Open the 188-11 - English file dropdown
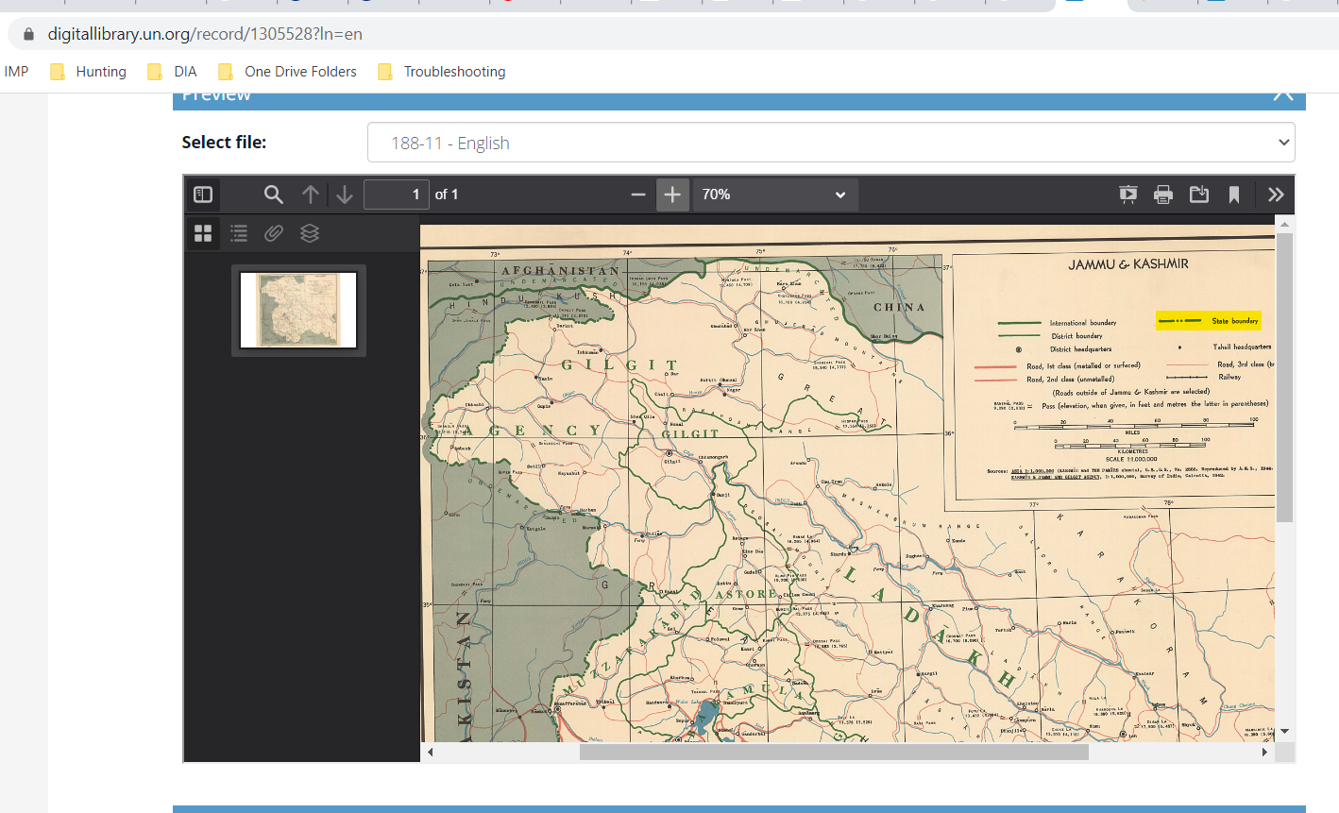 pos(831,143)
